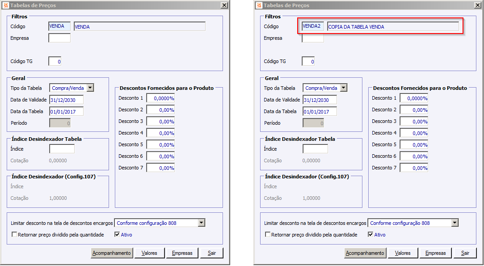
Task: Open Empresas button in left window
Action: point(182,253)
